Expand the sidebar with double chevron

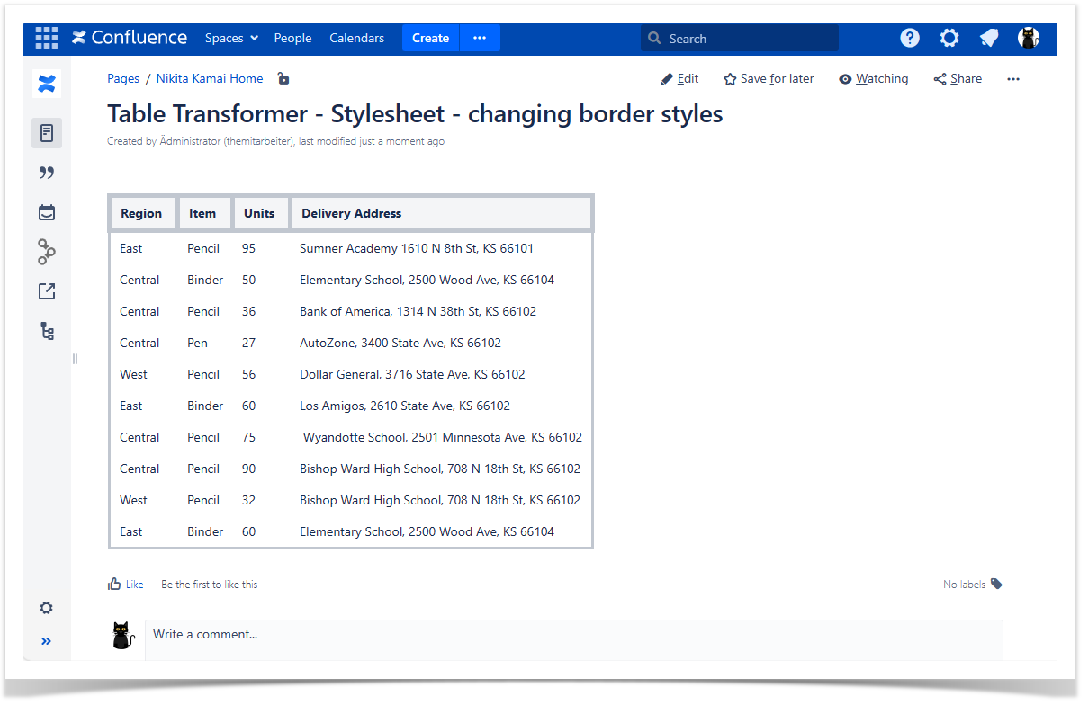(47, 641)
